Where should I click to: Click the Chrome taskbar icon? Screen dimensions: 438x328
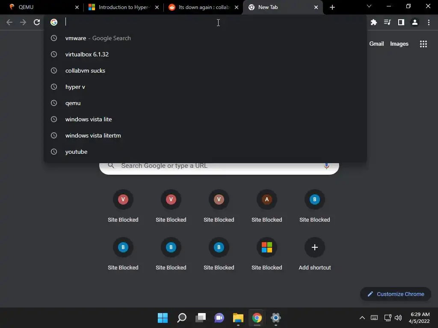click(257, 318)
